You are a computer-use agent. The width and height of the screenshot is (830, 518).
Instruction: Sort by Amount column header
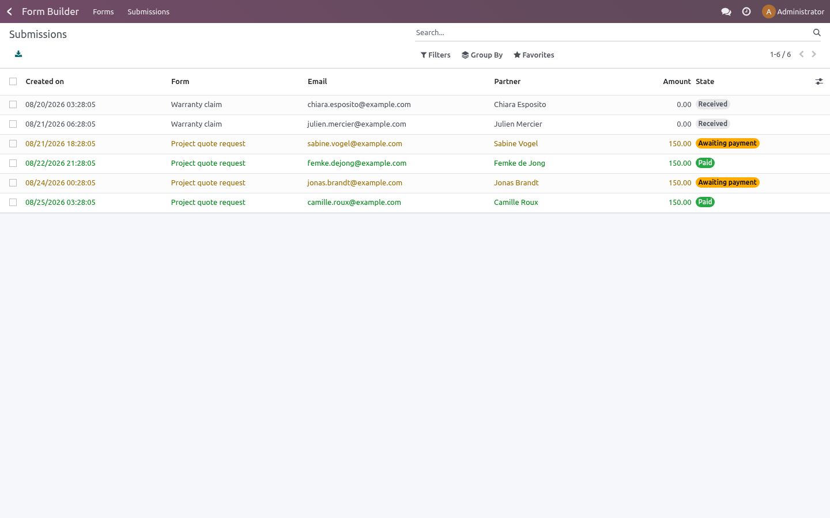677,82
